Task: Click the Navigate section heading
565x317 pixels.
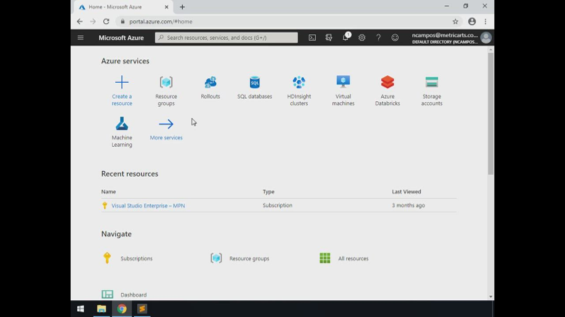Action: pos(117,234)
